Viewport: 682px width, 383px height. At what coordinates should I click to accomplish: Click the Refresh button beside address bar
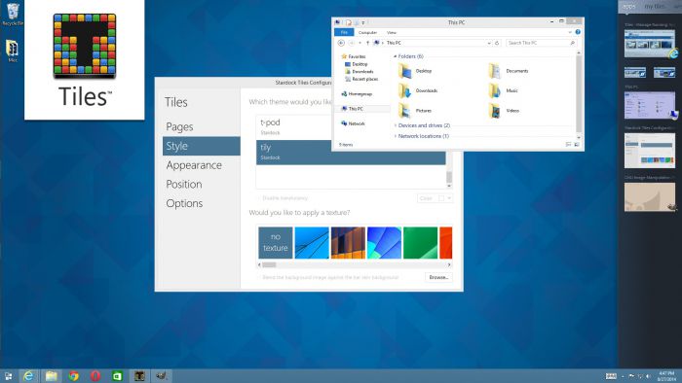(x=497, y=43)
